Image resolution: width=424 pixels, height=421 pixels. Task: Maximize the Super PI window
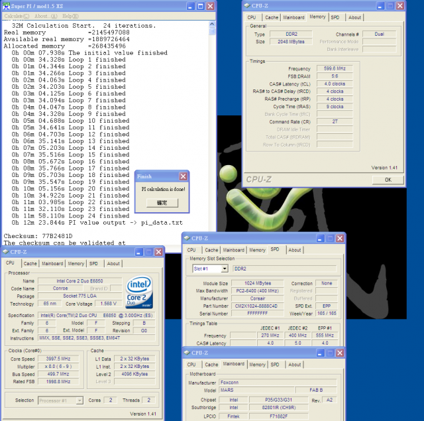pos(200,6)
